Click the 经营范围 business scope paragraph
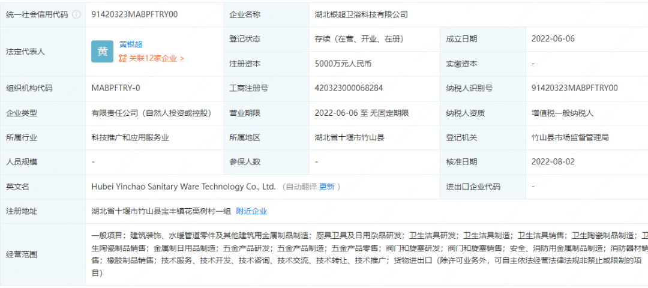The image size is (648, 288). 370,254
